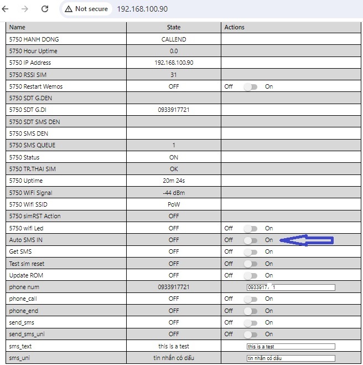
Task: Enable the Auto SMS IN switch
Action: click(250, 240)
